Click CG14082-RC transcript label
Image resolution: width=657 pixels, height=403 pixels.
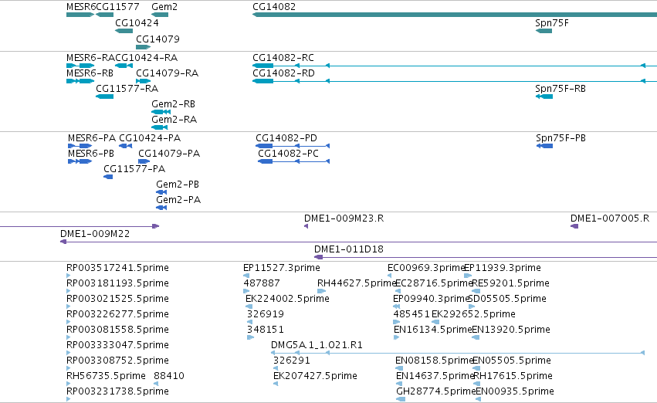[x=283, y=58]
